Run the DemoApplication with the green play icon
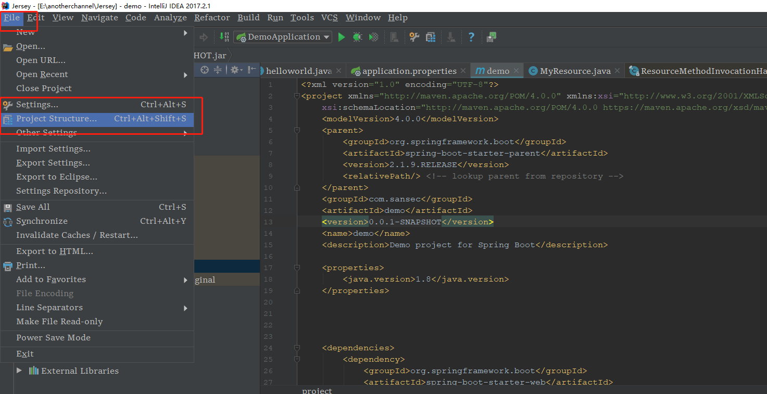This screenshot has width=767, height=394. pyautogui.click(x=342, y=37)
